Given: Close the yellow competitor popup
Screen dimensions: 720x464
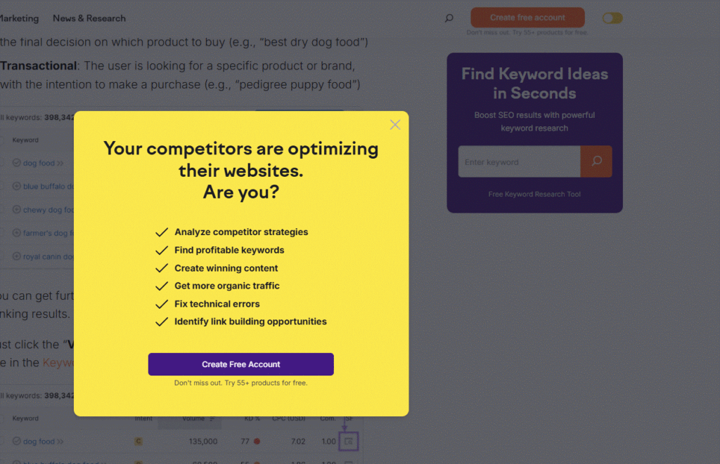Looking at the screenshot, I should tap(395, 125).
